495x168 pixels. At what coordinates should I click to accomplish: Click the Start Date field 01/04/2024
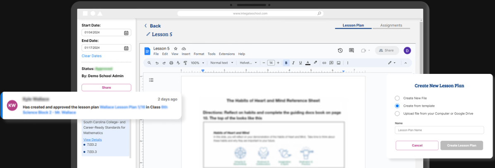point(106,33)
